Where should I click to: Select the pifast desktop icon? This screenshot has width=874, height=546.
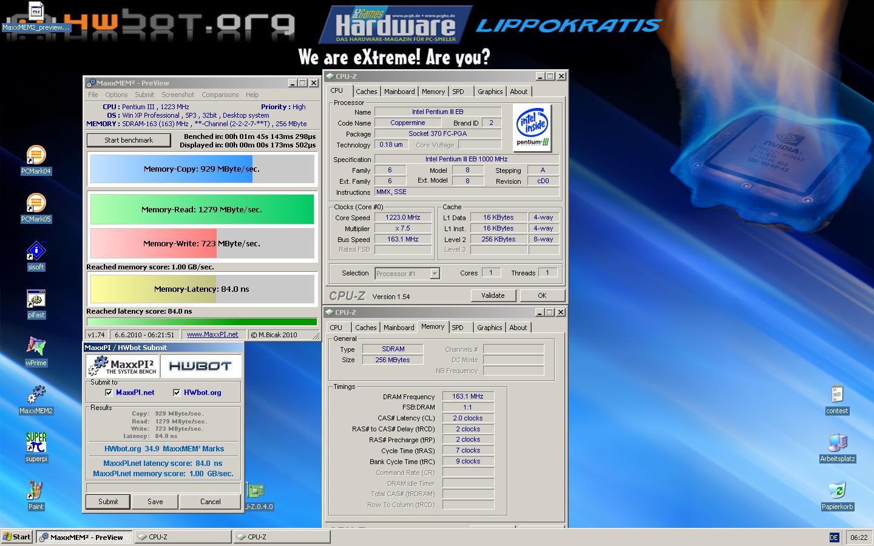[36, 304]
